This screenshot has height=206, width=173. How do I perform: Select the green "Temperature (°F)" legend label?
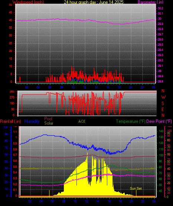click(x=131, y=121)
